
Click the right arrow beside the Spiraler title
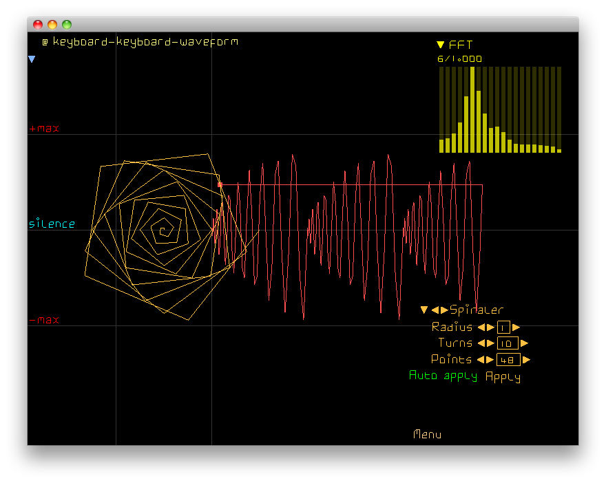(x=444, y=310)
